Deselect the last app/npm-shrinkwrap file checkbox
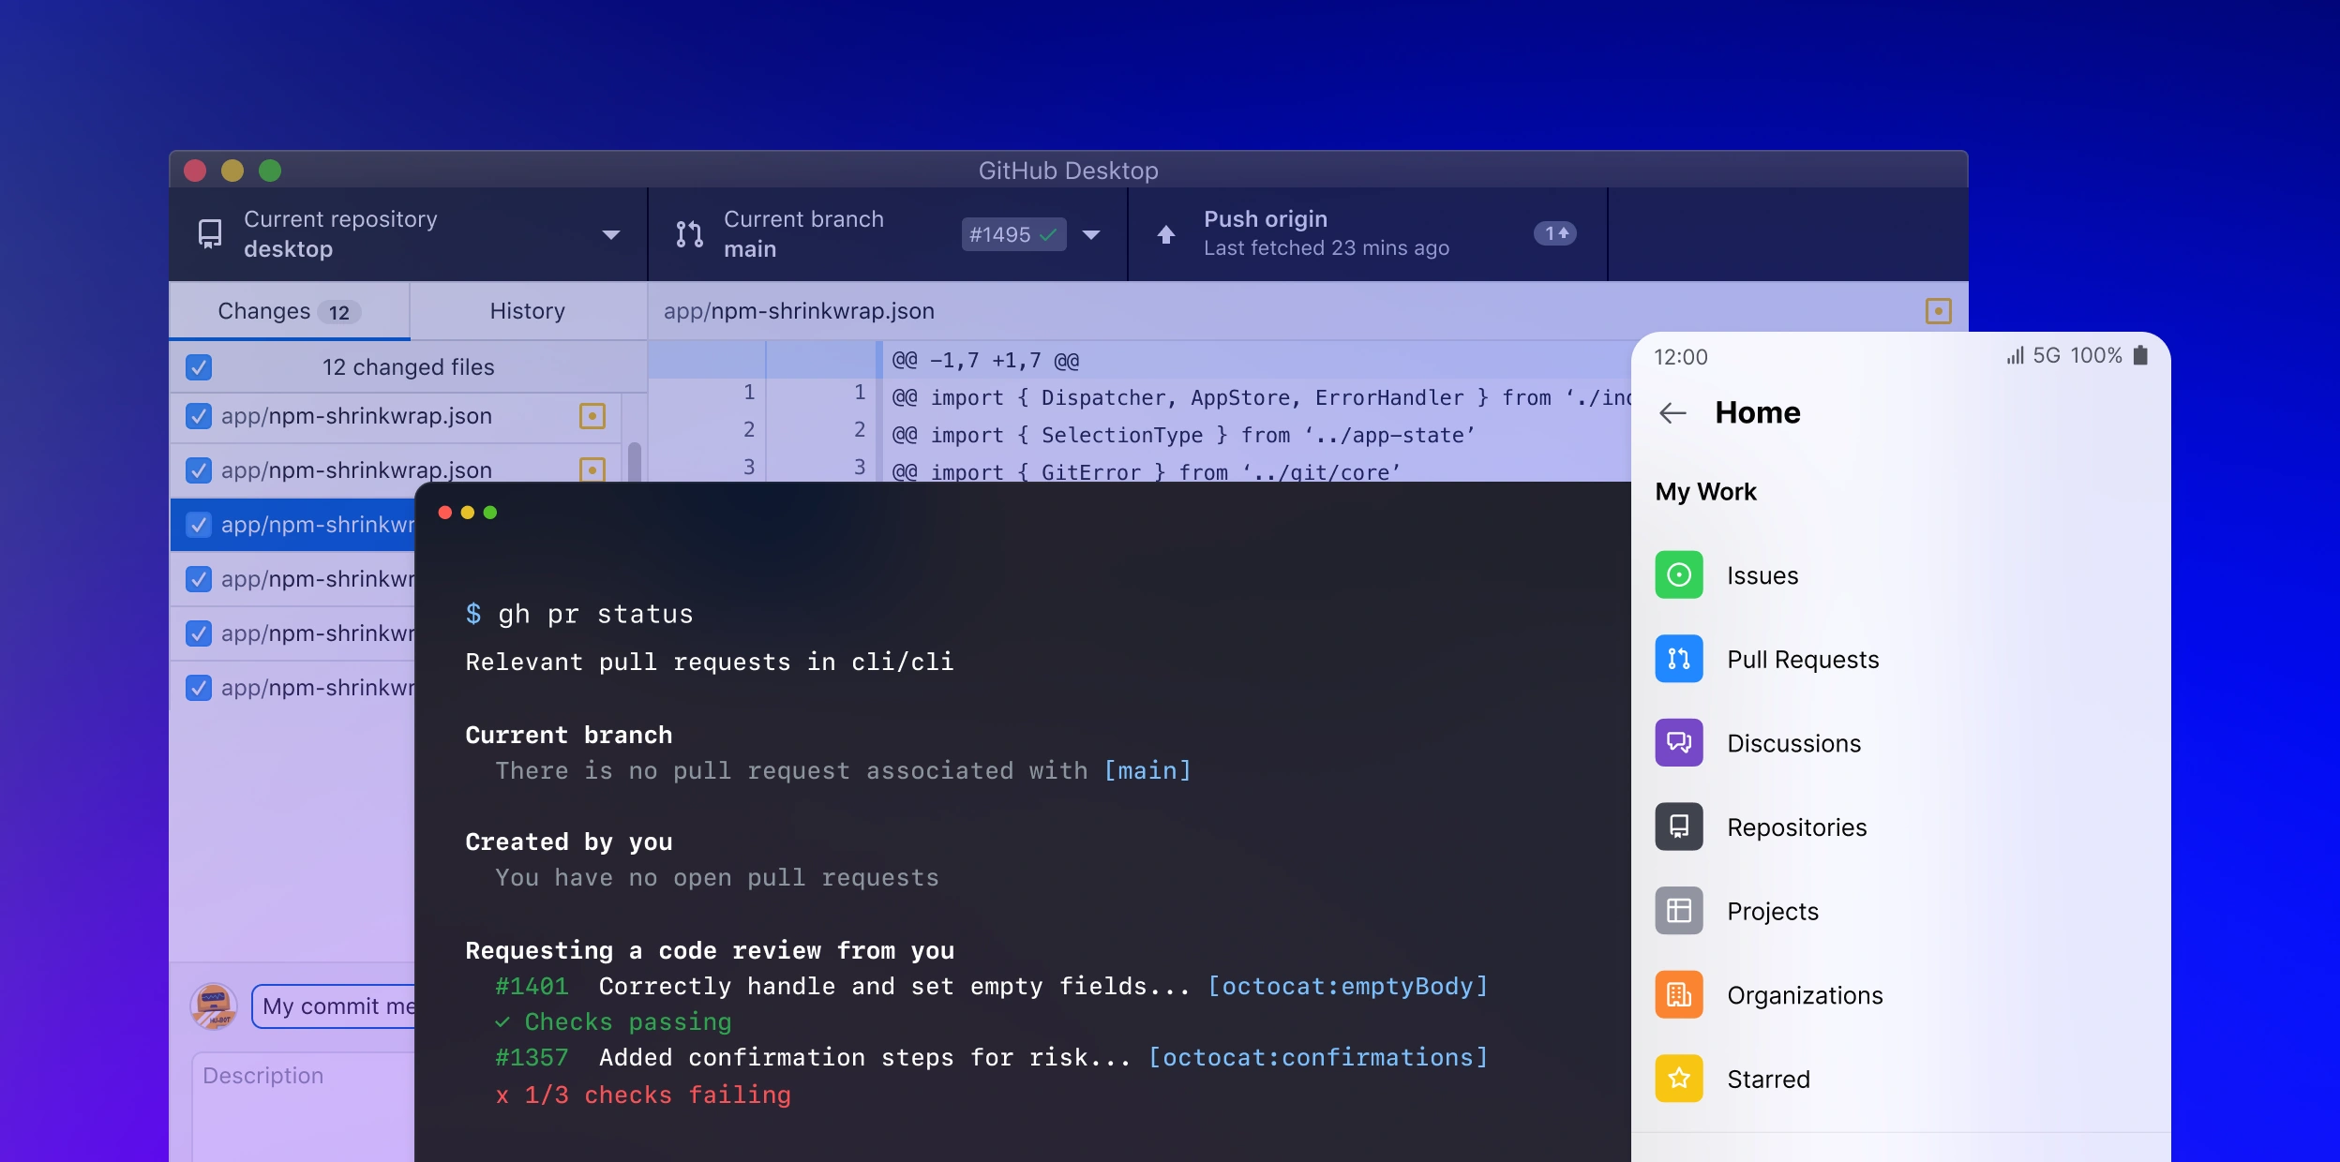Screen dimensions: 2340x1162 click(198, 687)
